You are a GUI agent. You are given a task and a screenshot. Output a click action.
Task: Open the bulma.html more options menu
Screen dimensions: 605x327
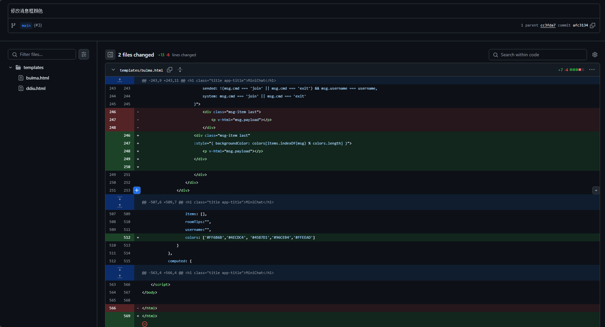592,70
